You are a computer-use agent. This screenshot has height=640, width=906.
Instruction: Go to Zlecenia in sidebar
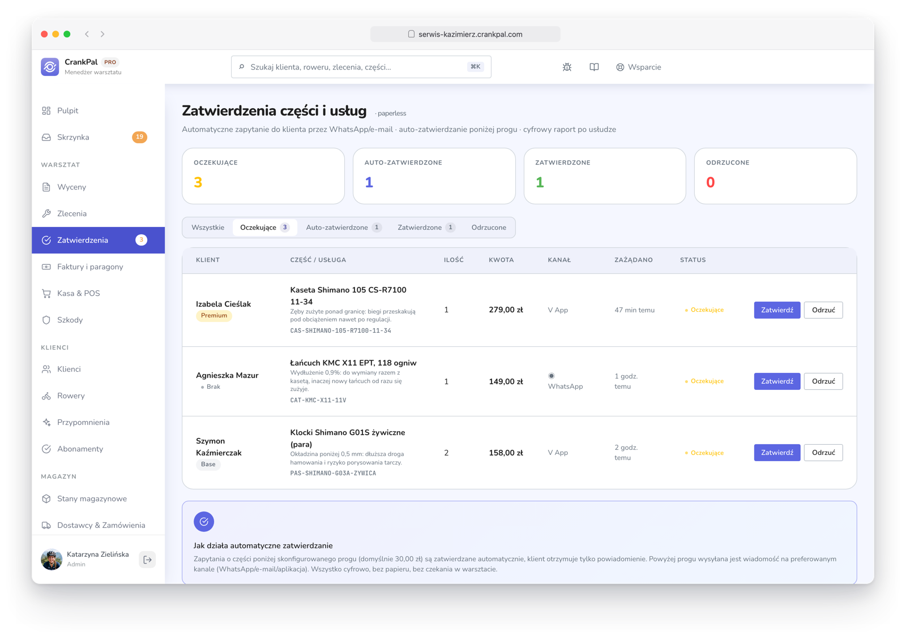[x=99, y=213]
